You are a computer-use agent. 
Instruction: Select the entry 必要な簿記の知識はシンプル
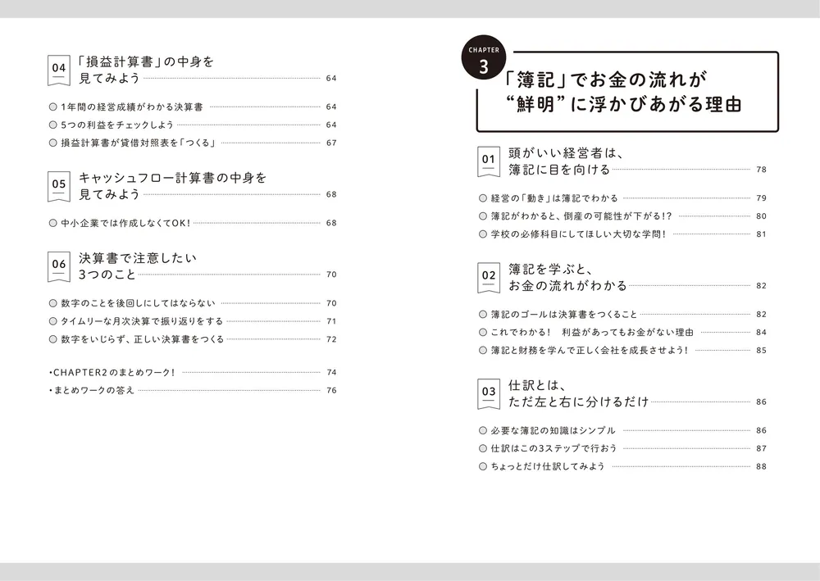tap(553, 430)
